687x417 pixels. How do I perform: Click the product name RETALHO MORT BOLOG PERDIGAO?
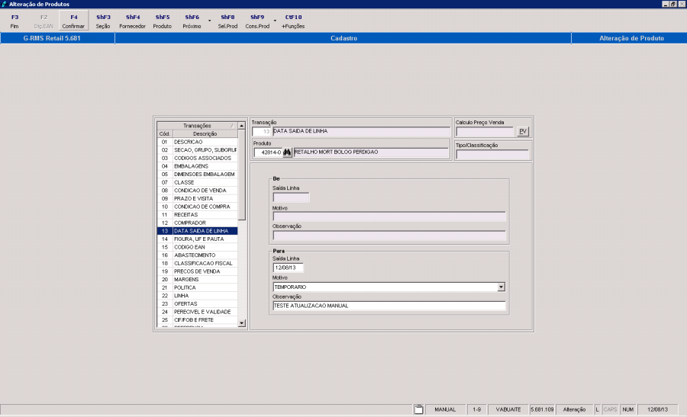click(x=371, y=152)
